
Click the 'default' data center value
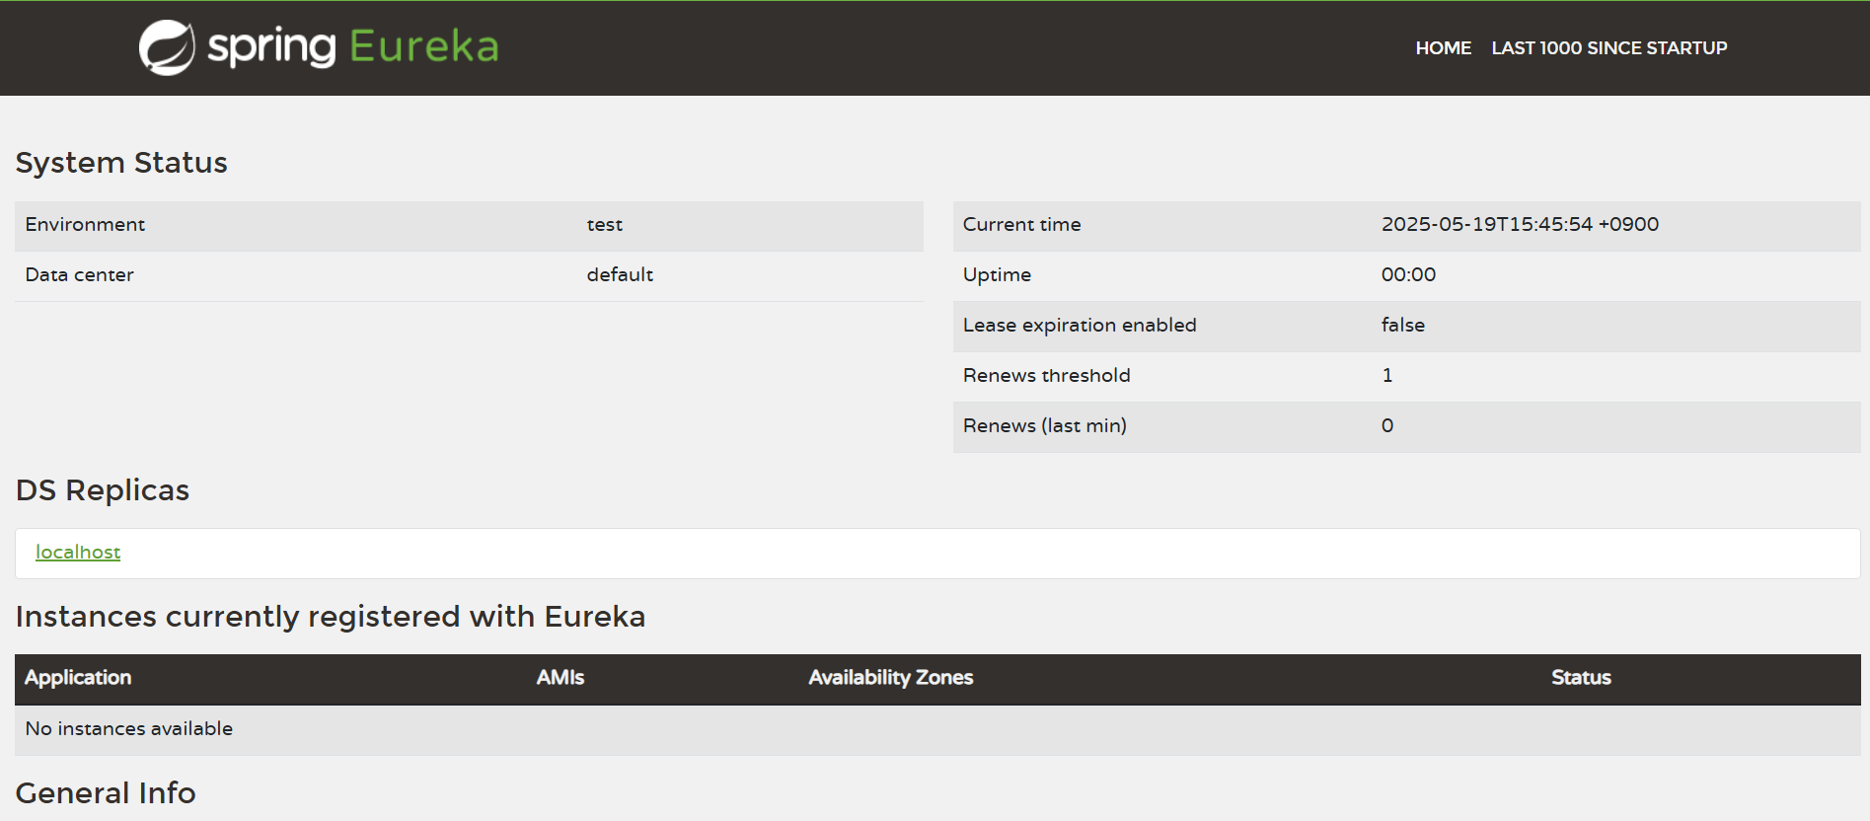click(x=620, y=274)
